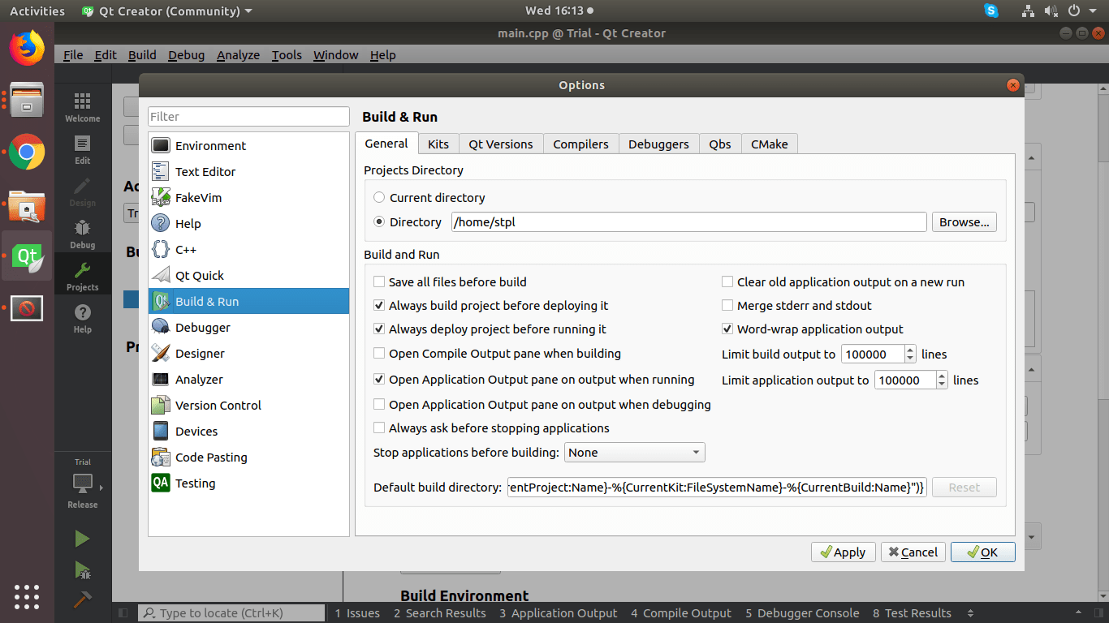This screenshot has width=1109, height=623.
Task: Click the green Run button
Action: pyautogui.click(x=80, y=538)
